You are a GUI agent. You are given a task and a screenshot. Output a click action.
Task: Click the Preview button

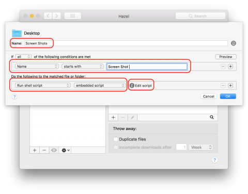click(x=226, y=57)
